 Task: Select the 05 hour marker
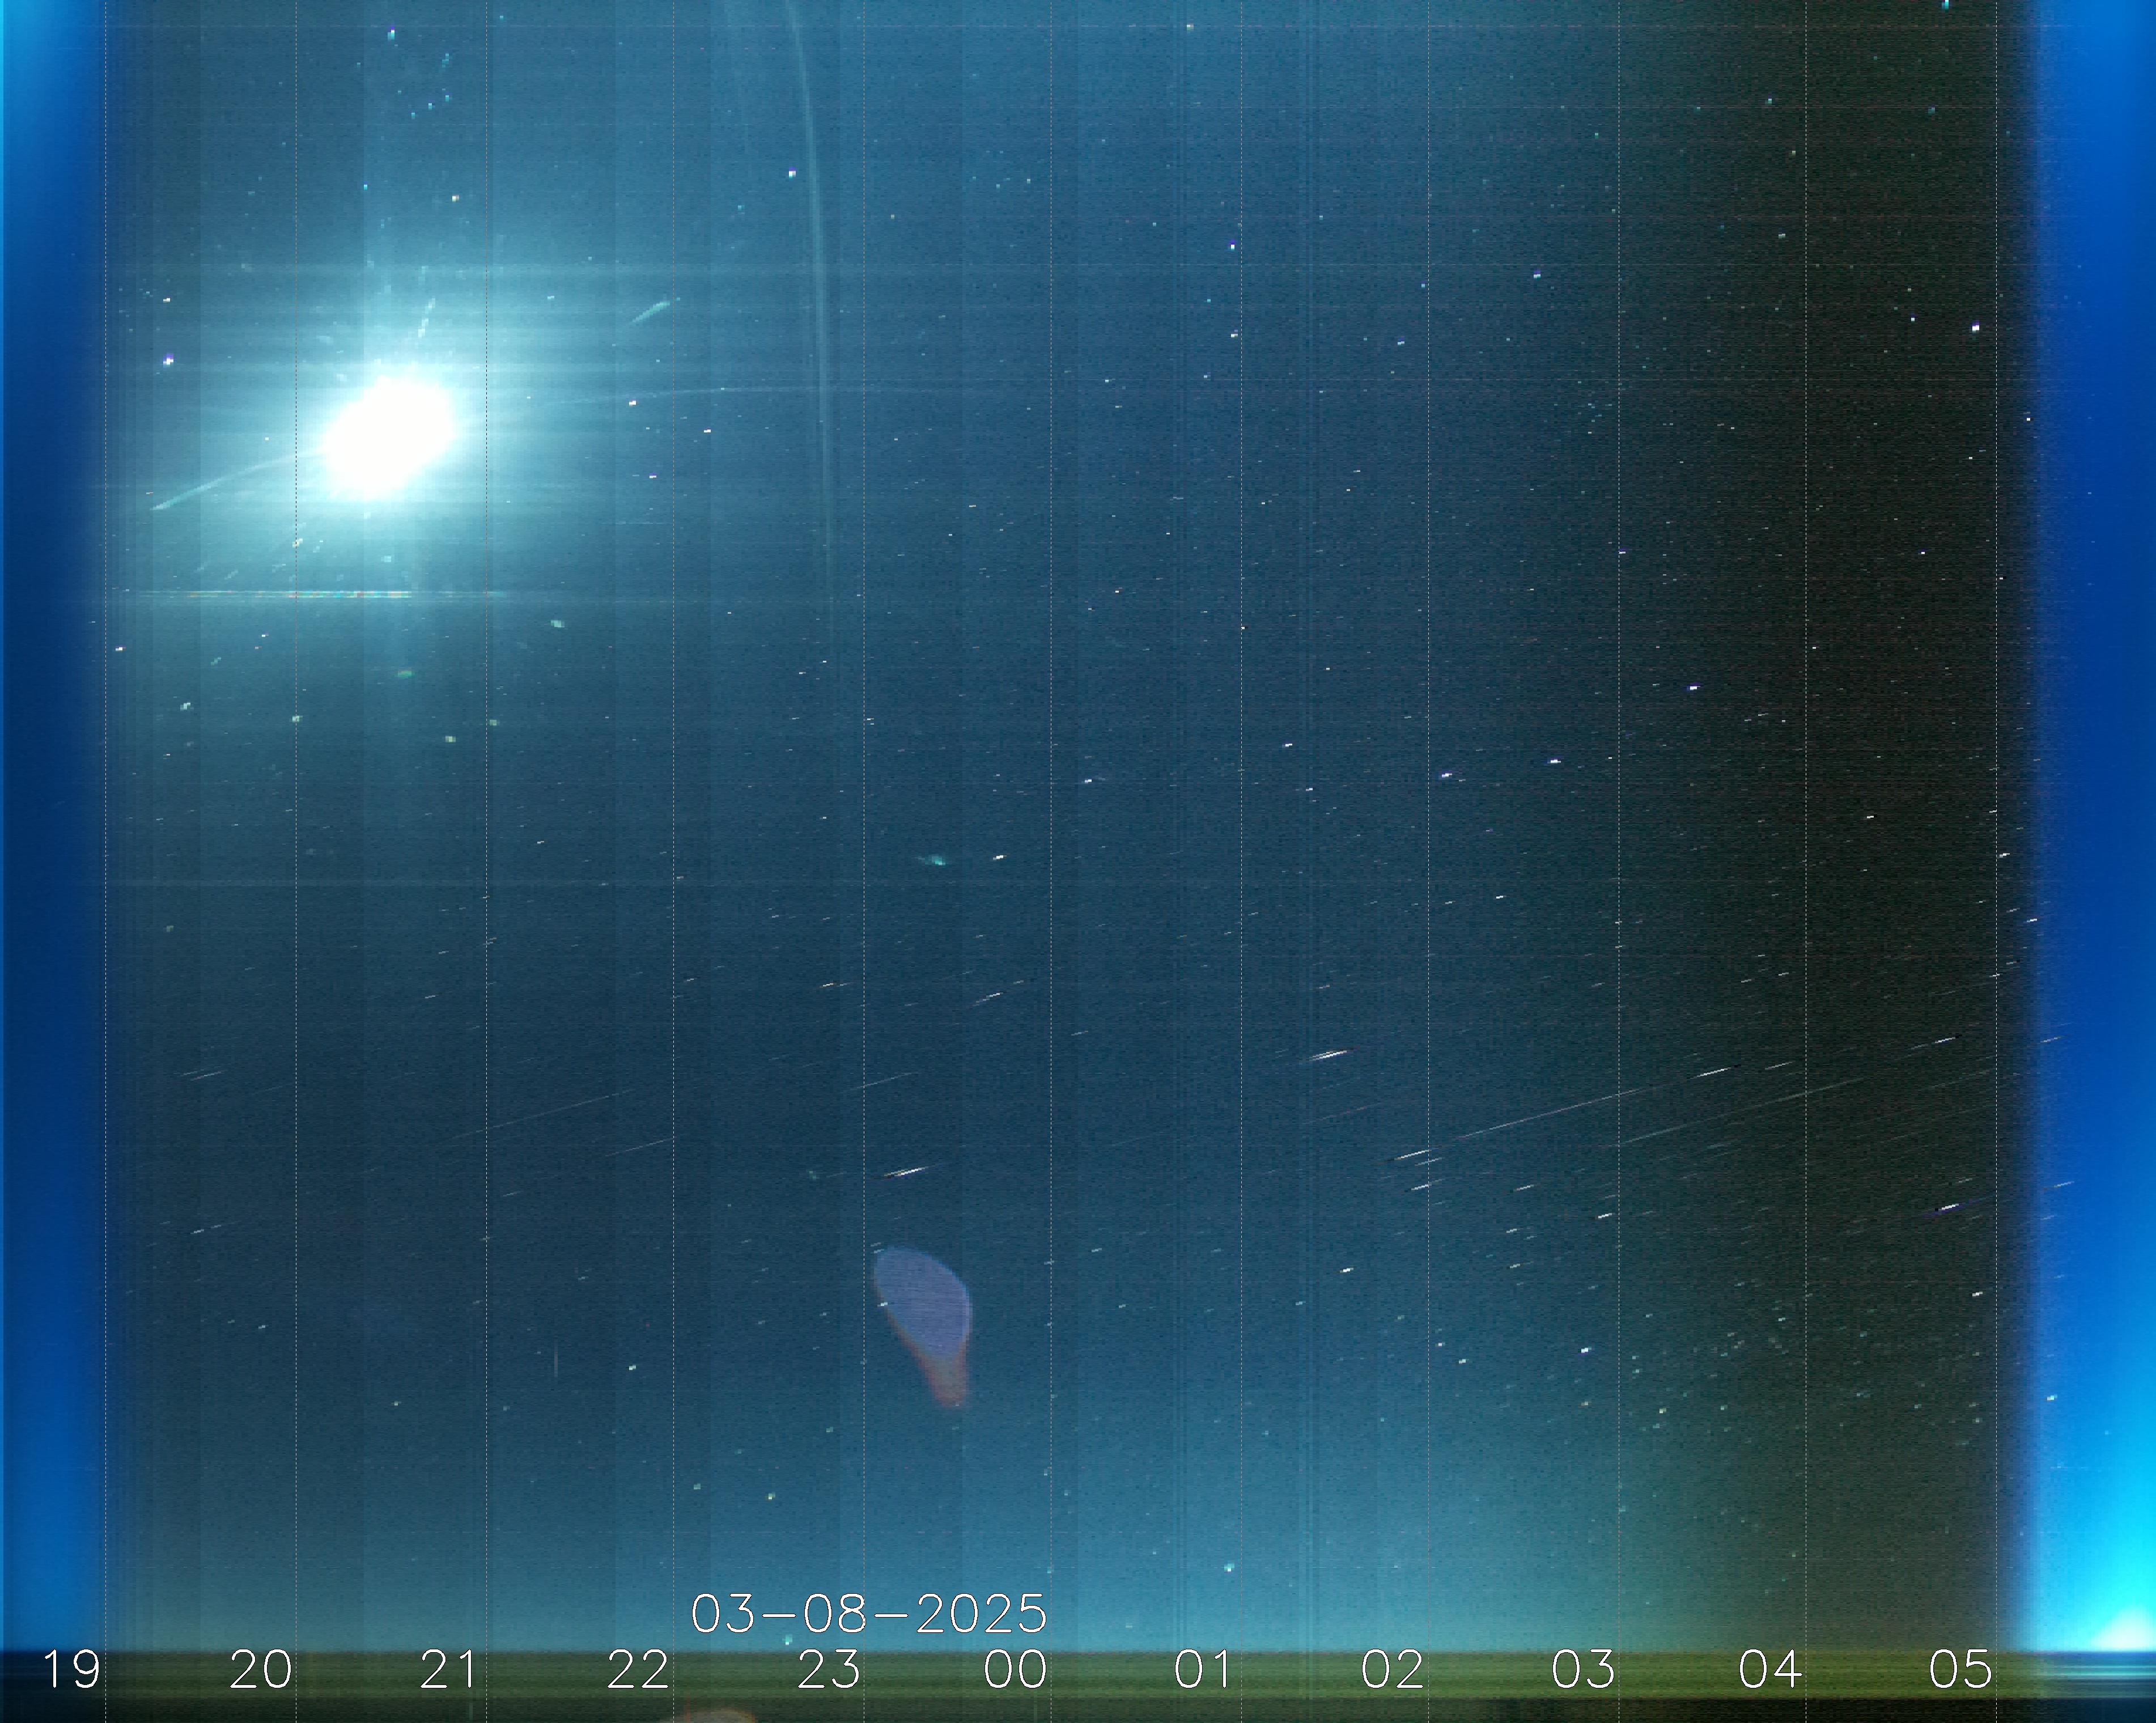1960,1670
